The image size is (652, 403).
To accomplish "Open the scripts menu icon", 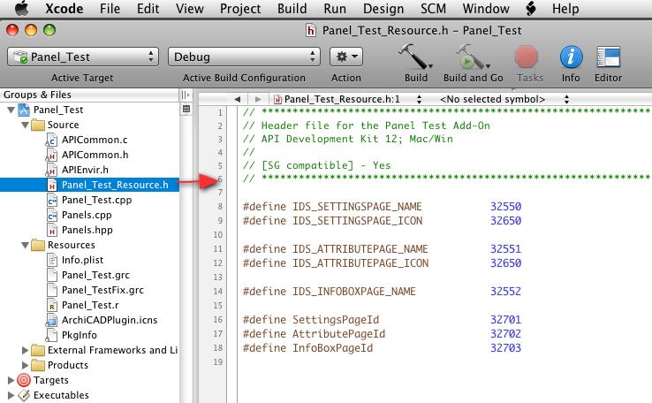I will pos(531,9).
